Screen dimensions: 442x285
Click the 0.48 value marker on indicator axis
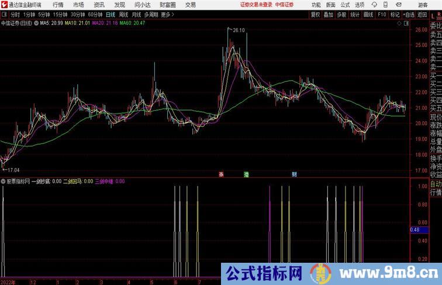415,230
